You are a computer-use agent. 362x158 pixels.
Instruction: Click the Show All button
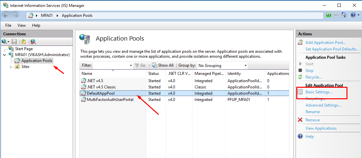click(163, 66)
